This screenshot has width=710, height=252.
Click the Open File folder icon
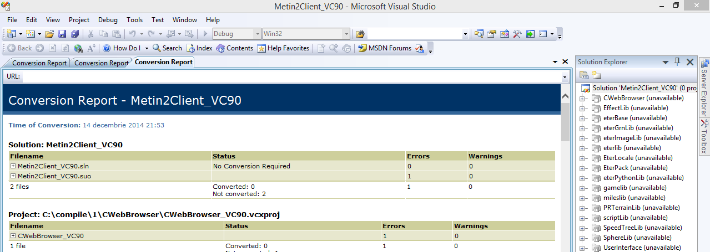[49, 34]
